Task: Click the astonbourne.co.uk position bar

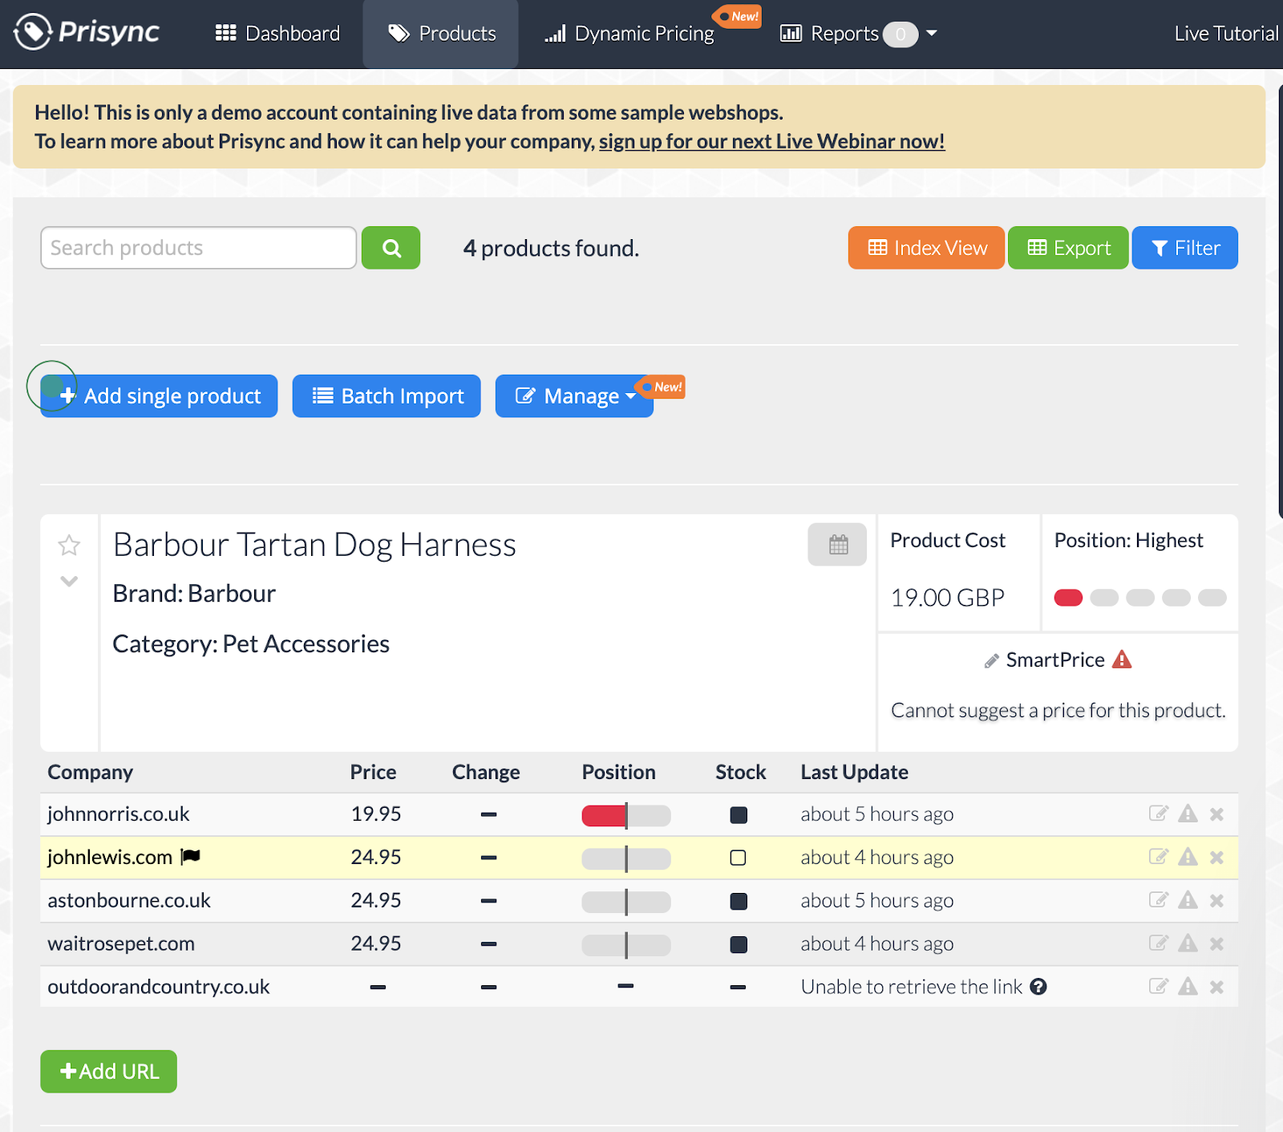Action: tap(626, 902)
